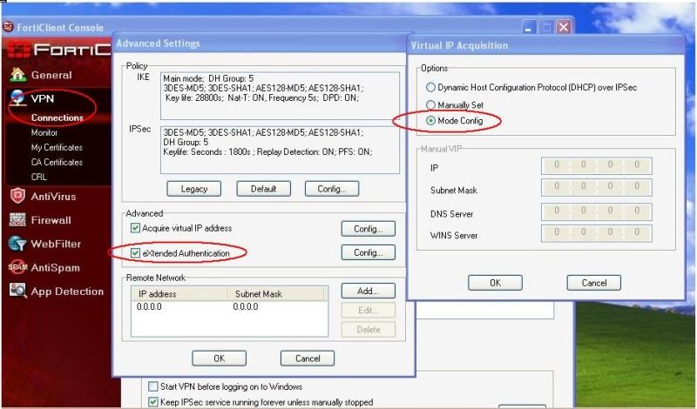This screenshot has width=697, height=409.
Task: Open the VPN section
Action: click(x=42, y=98)
